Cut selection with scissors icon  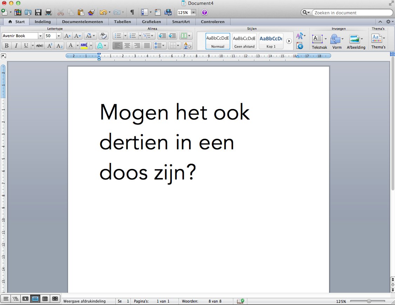click(60, 12)
